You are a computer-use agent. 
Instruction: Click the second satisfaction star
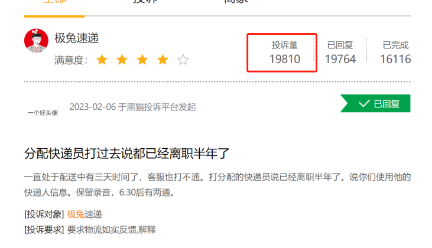pyautogui.click(x=122, y=60)
